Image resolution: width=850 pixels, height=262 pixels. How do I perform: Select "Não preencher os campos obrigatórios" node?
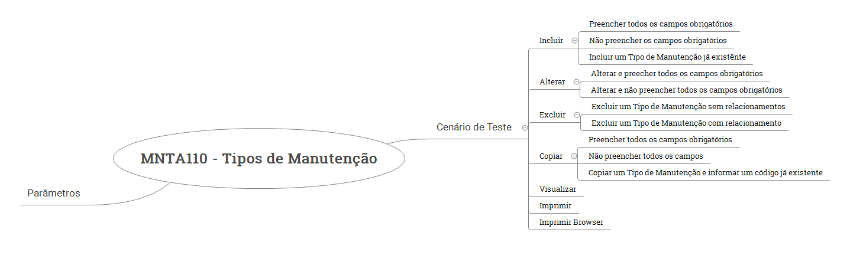pos(658,41)
